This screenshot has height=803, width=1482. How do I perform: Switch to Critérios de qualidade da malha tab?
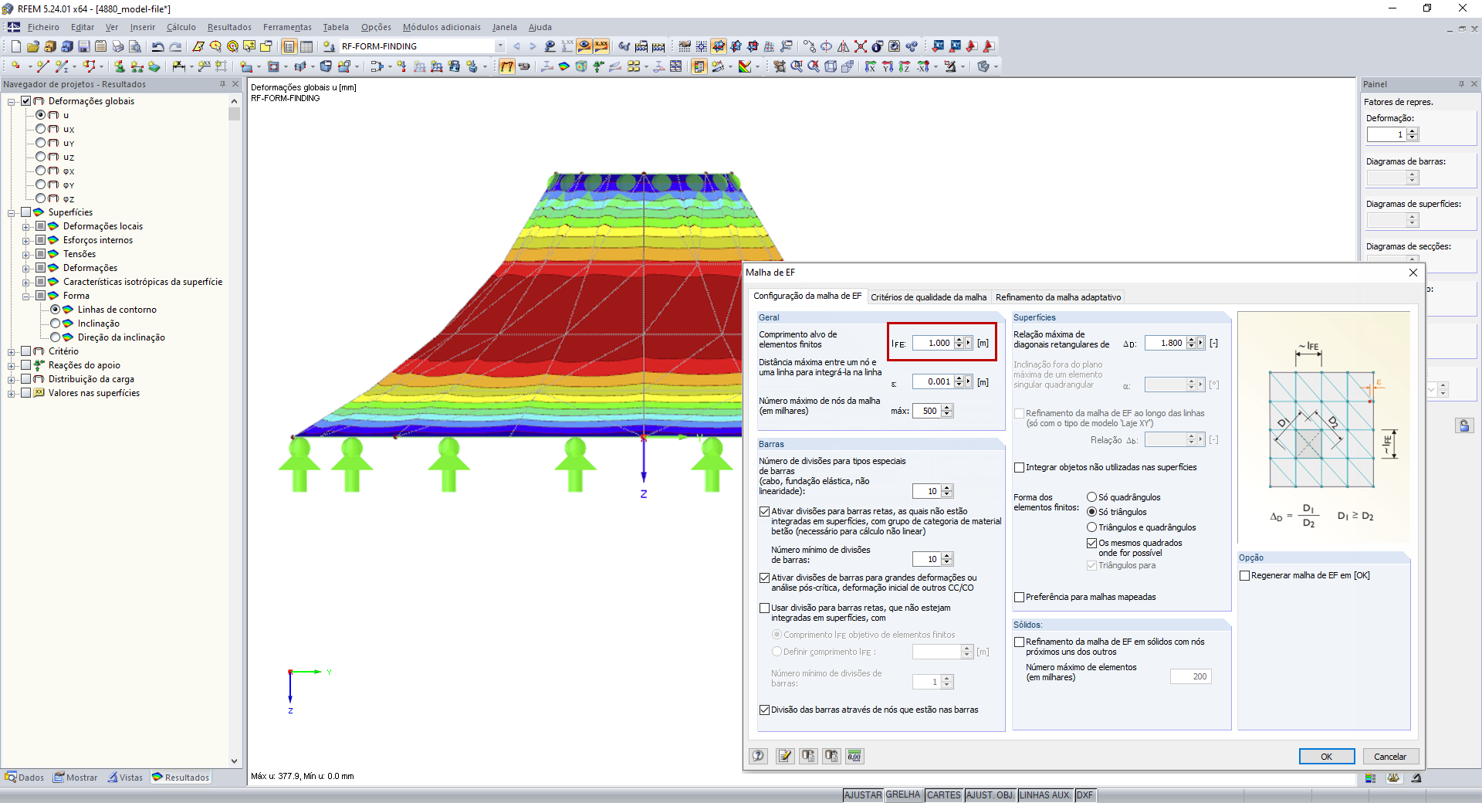tap(929, 297)
